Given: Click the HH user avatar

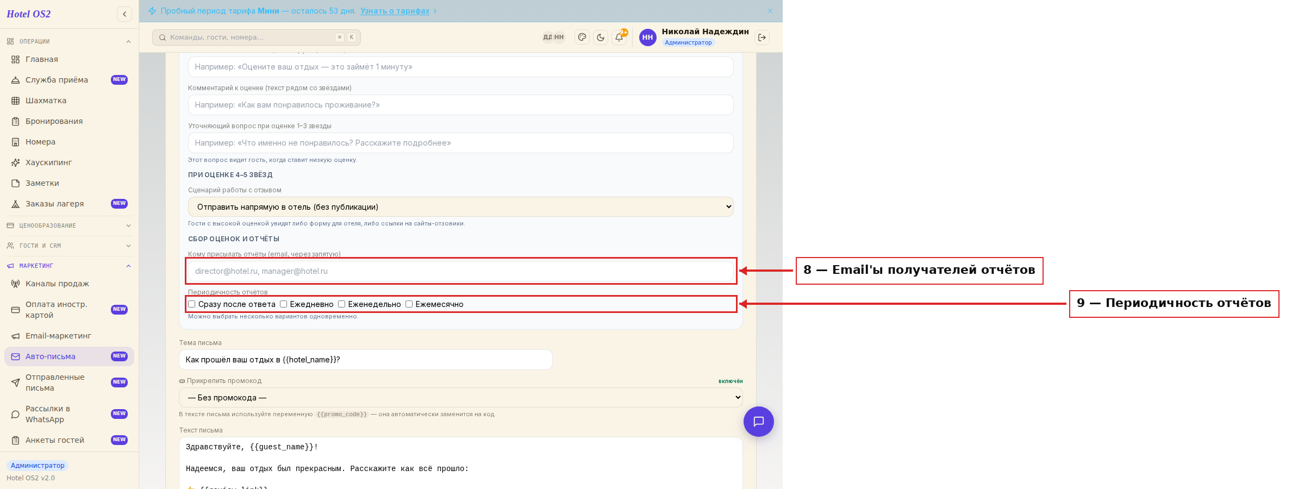Looking at the screenshot, I should pos(647,37).
